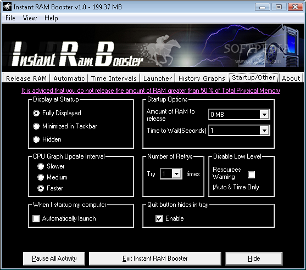Switch to the Release RAM tab
306x270 pixels.
click(26, 78)
